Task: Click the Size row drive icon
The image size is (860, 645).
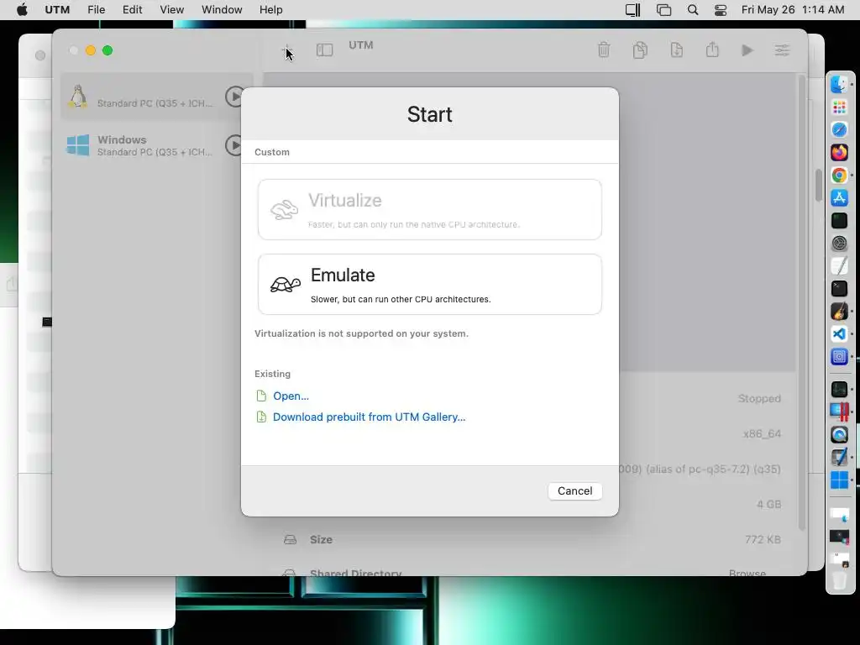Action: pyautogui.click(x=290, y=540)
